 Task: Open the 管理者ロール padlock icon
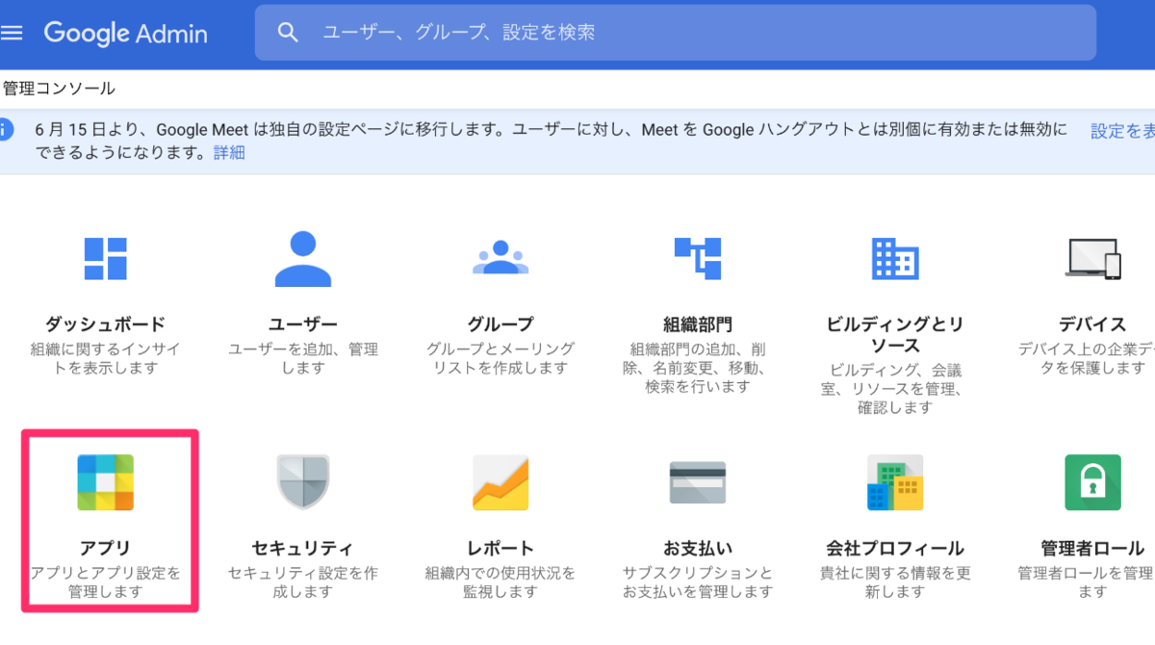(x=1093, y=482)
